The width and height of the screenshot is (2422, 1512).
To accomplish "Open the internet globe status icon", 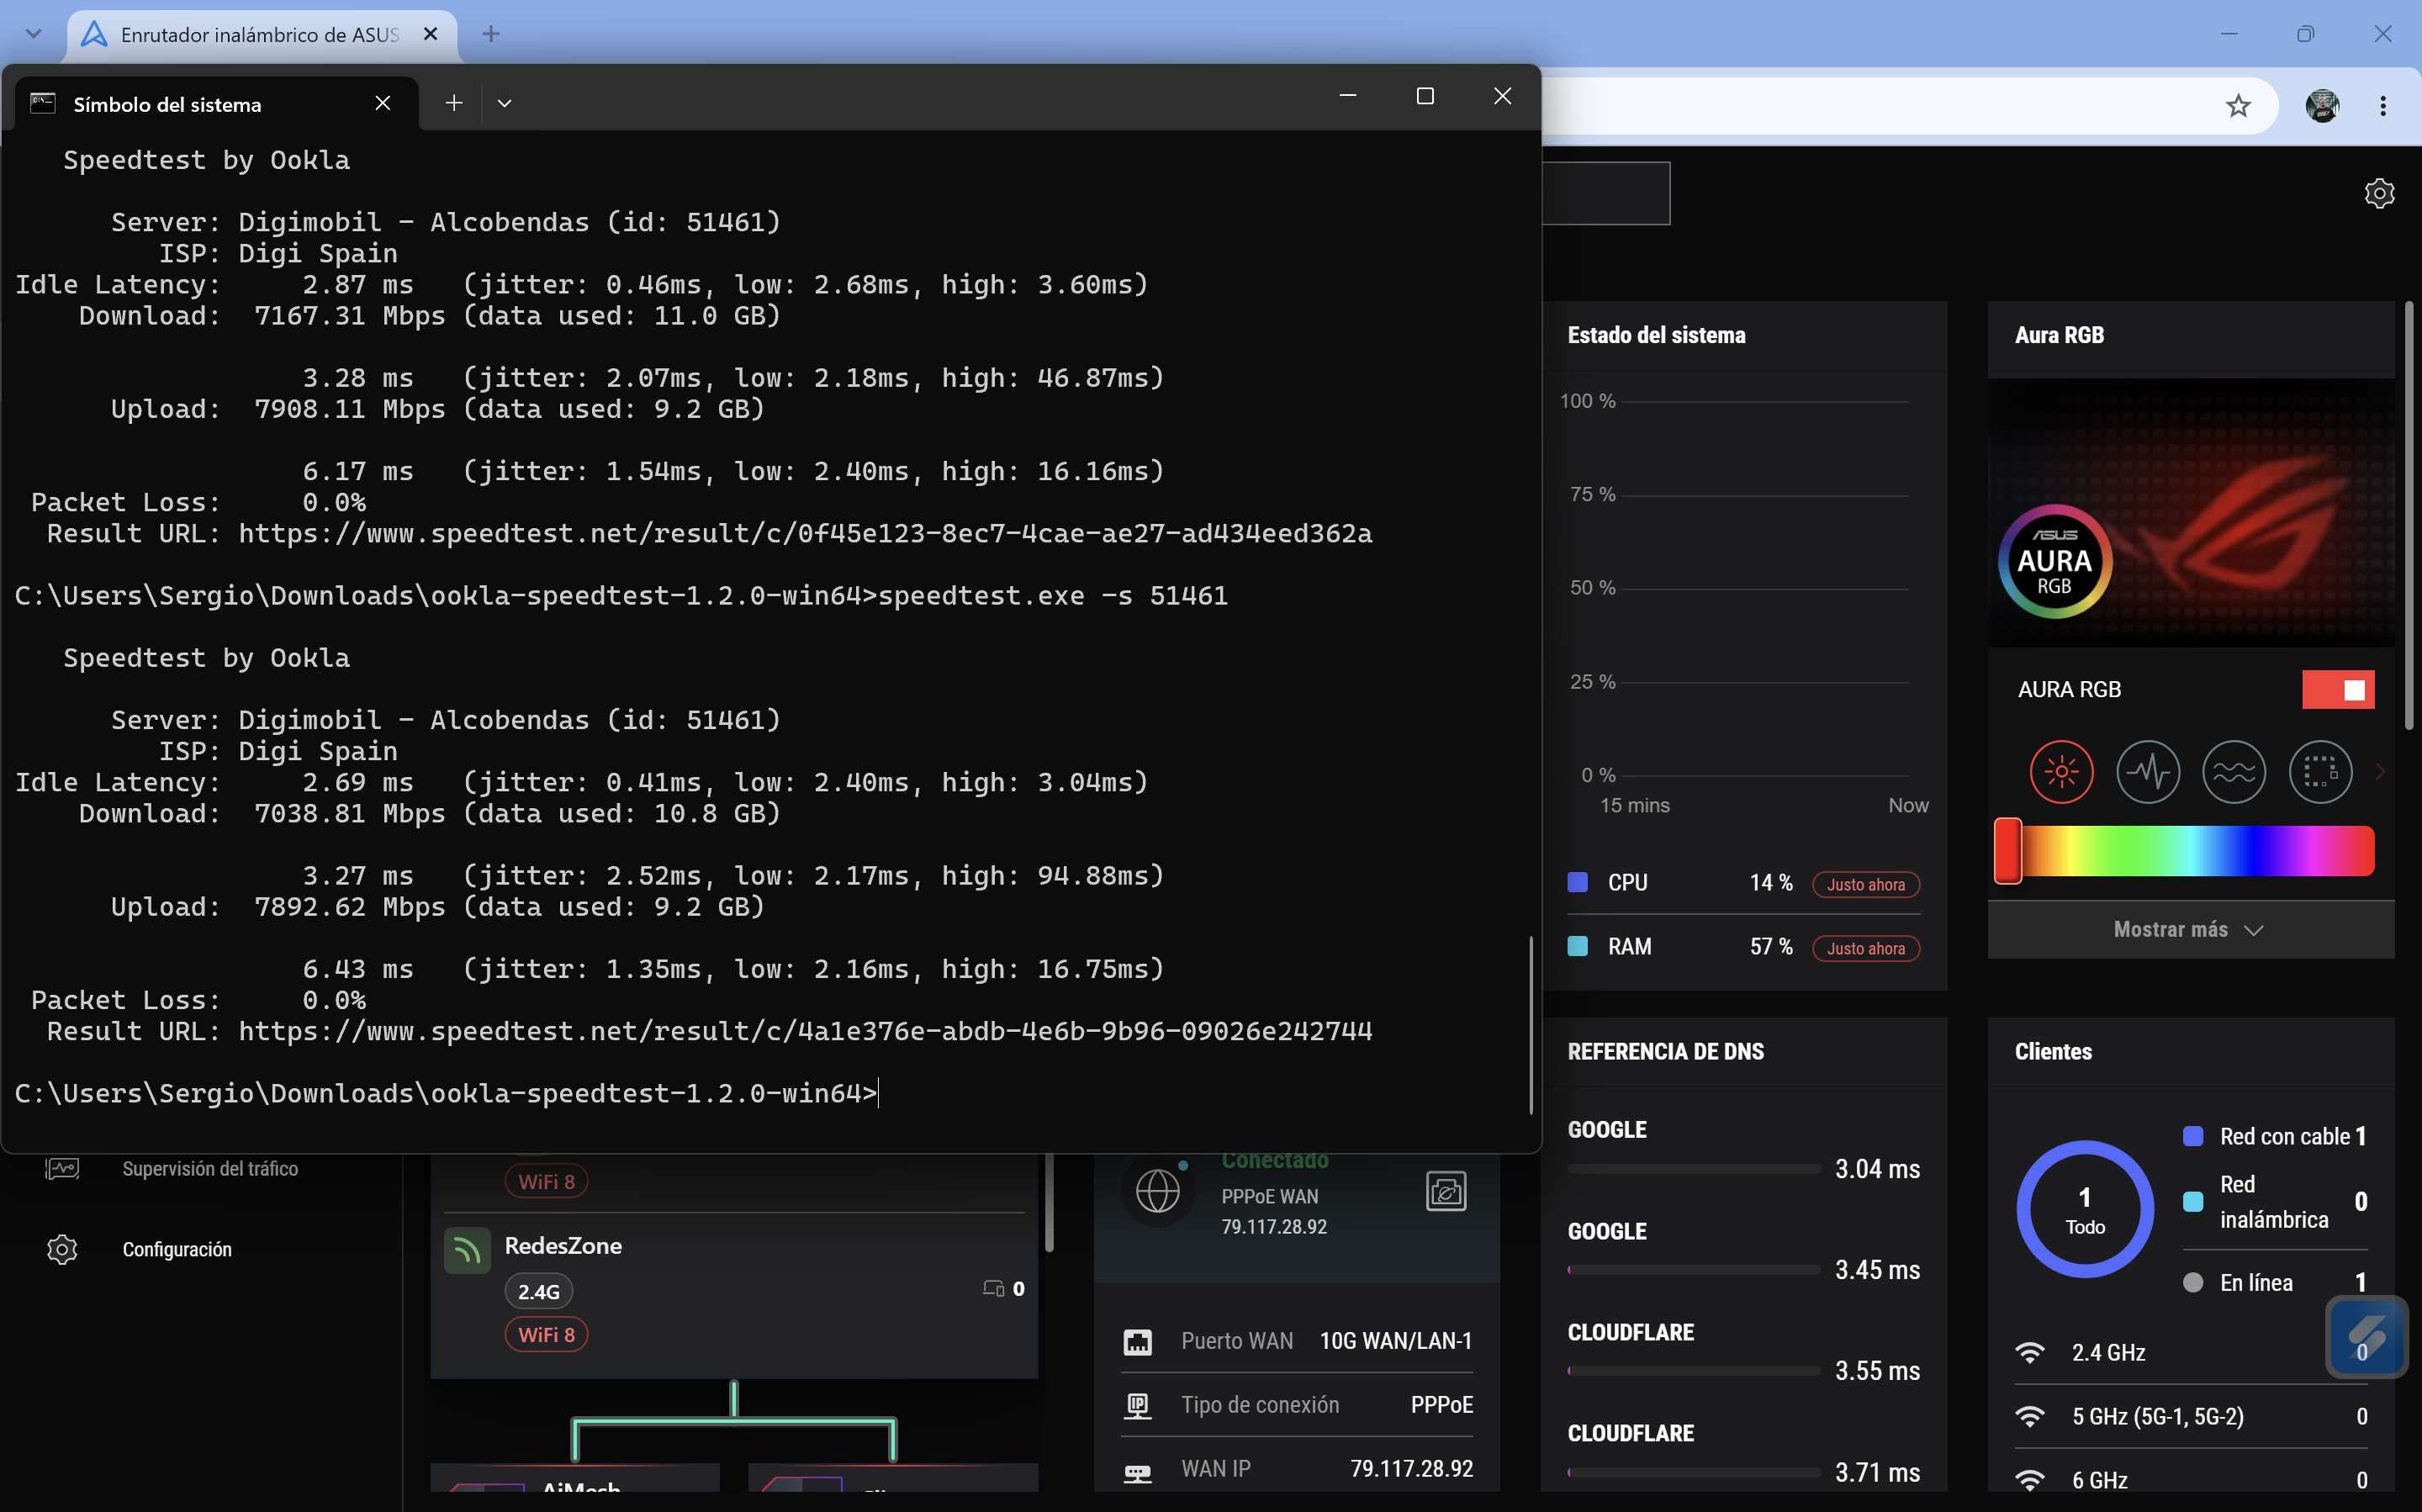I will point(1157,1191).
